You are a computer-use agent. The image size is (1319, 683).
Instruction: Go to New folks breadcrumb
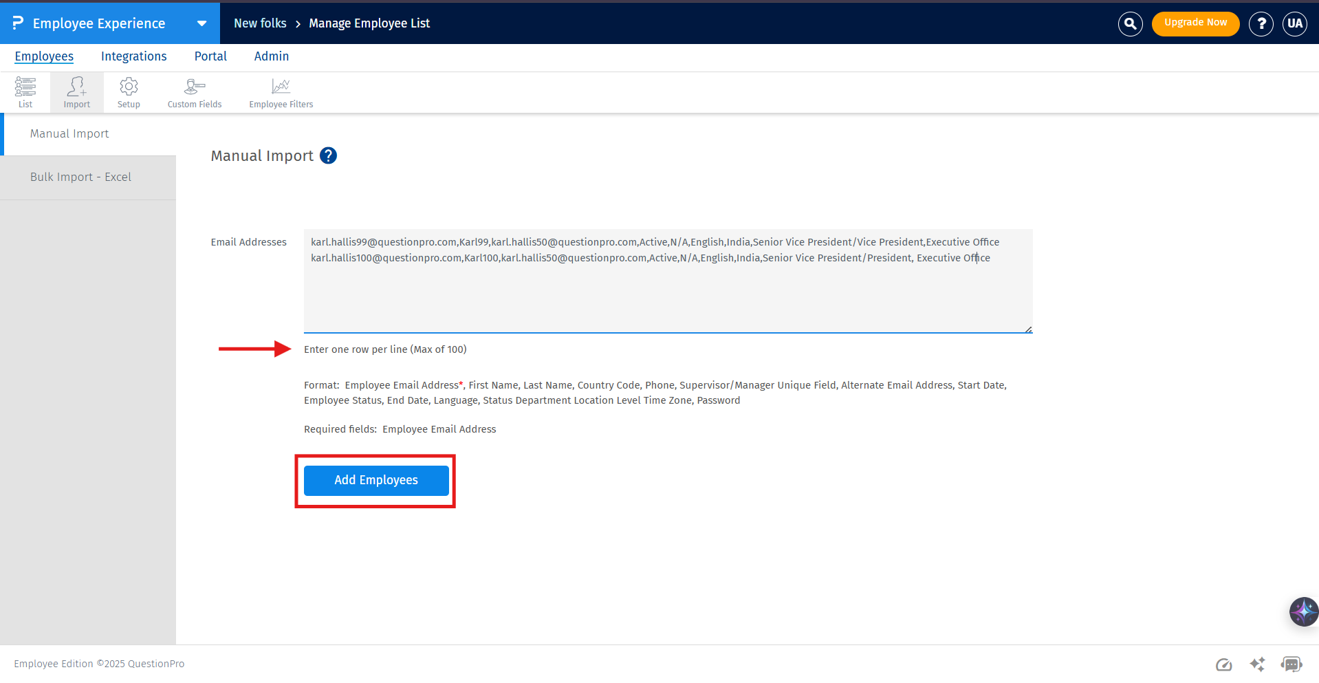click(260, 23)
